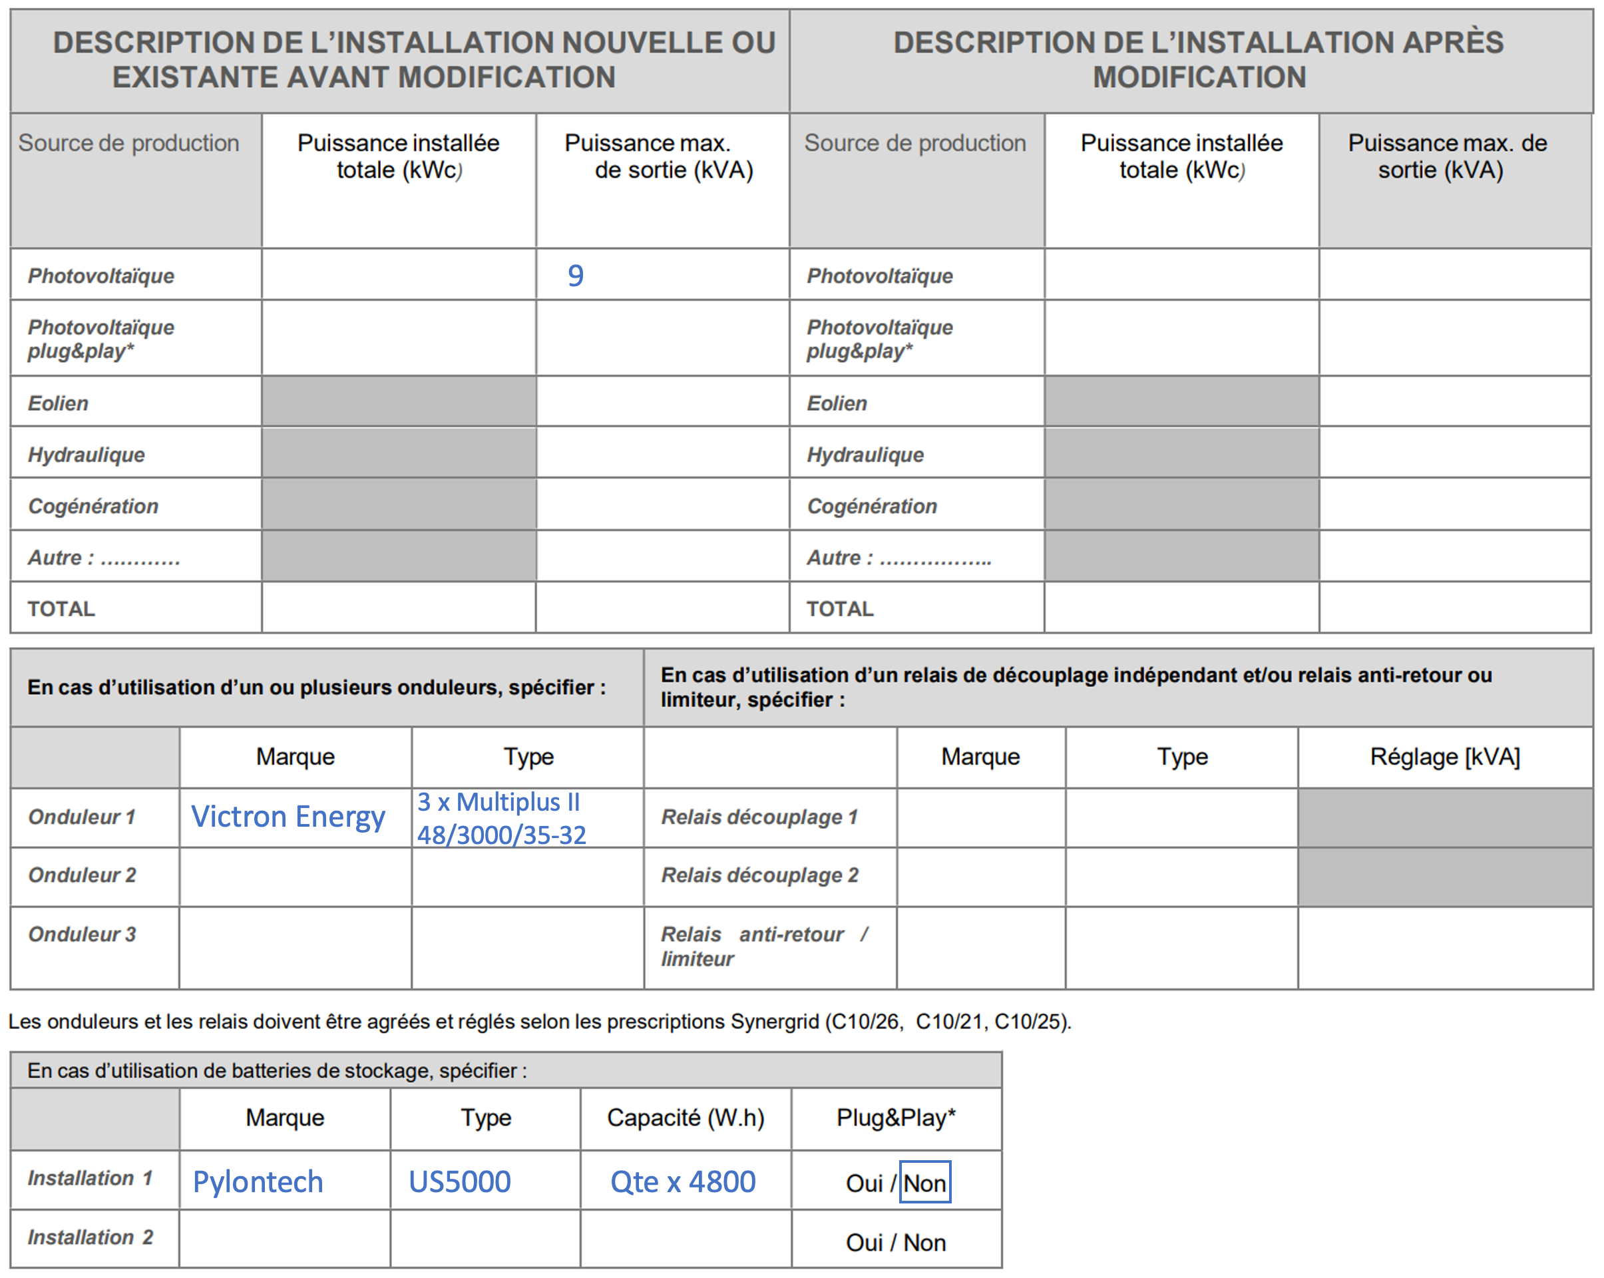Click the Onduleur 3 Type field

pyautogui.click(x=528, y=948)
